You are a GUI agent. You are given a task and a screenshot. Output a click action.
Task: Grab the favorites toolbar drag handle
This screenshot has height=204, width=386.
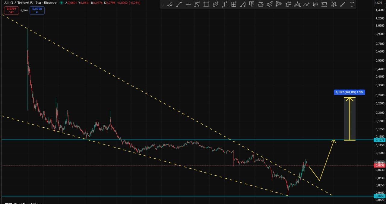(x=163, y=4)
